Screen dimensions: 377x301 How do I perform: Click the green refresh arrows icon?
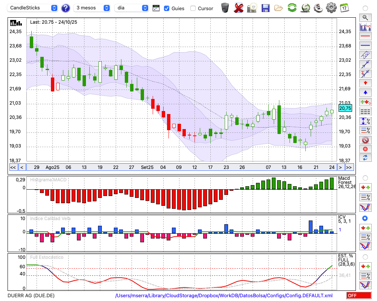point(292,8)
